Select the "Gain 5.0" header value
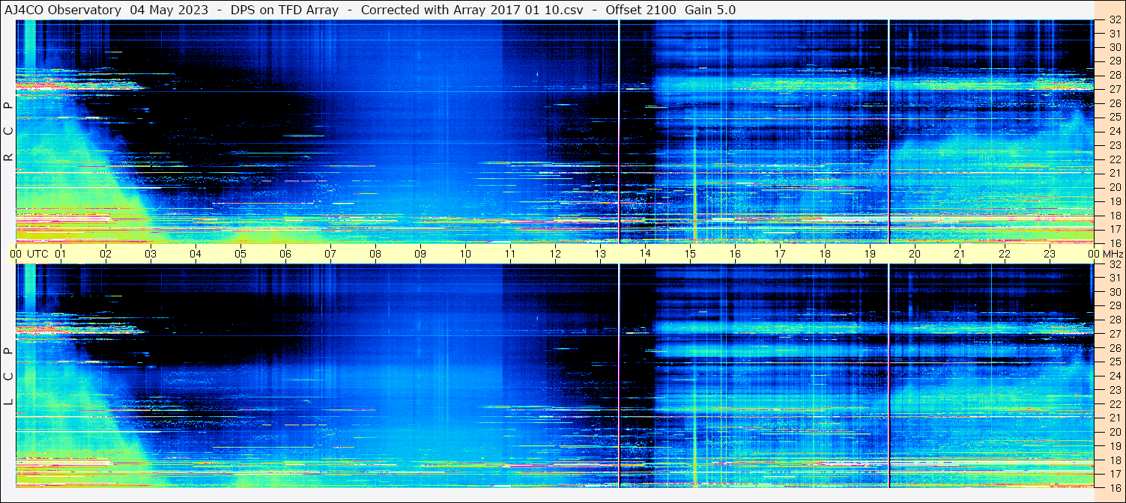The height and width of the screenshot is (503, 1126). (x=710, y=10)
